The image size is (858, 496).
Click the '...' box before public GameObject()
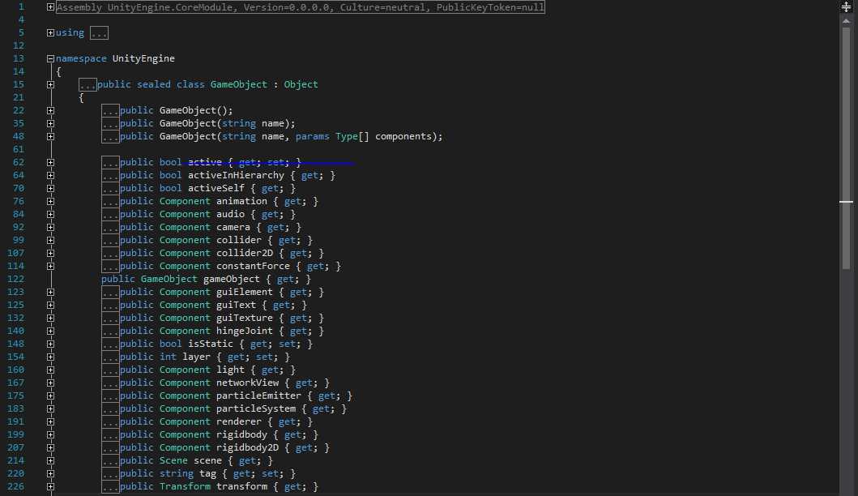point(110,110)
